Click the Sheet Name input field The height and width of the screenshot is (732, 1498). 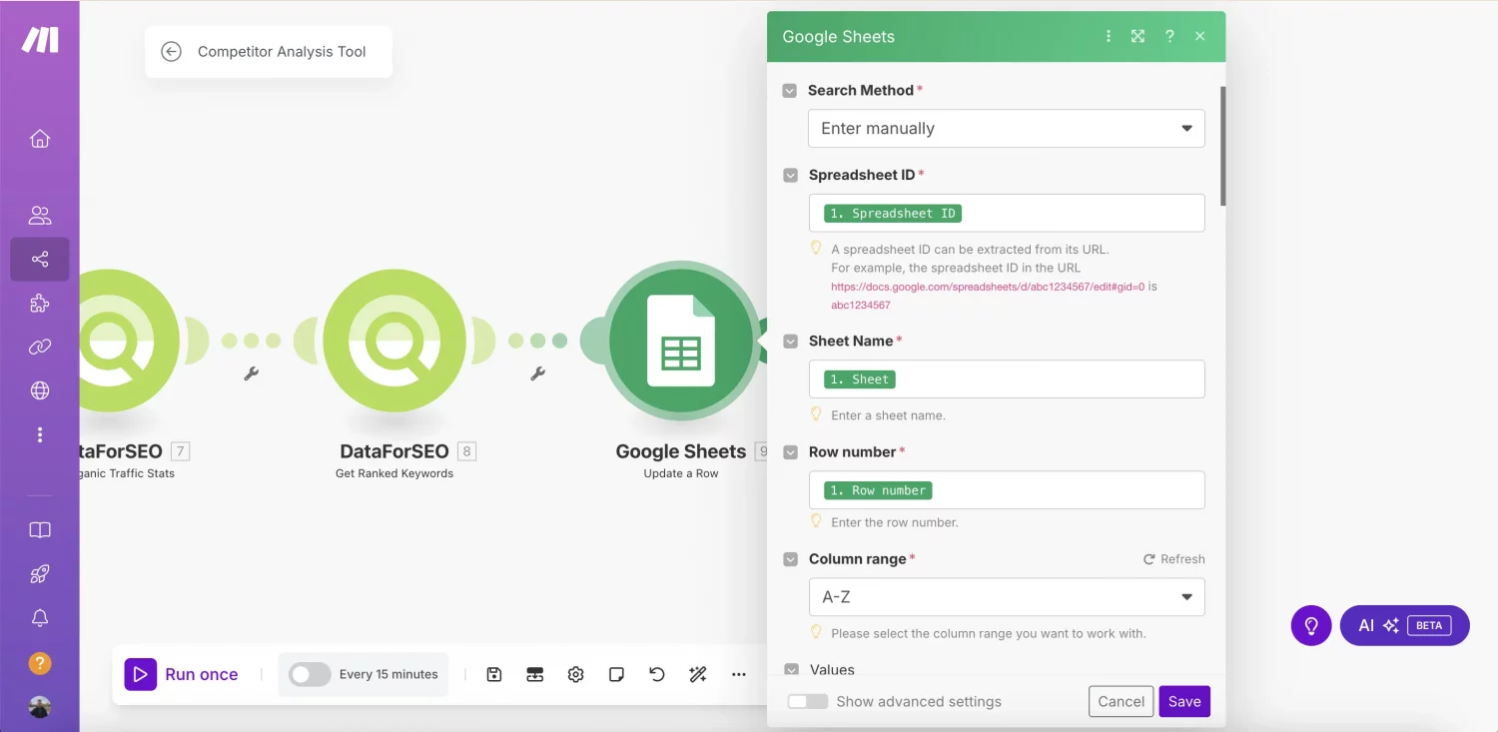[x=1006, y=379]
